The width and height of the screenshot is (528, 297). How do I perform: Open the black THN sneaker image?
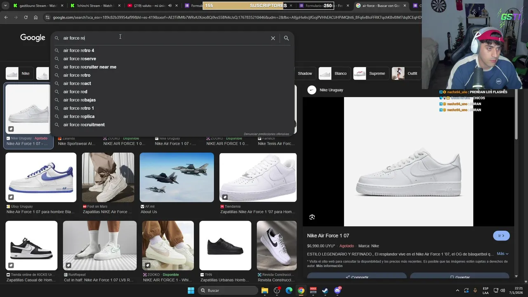(x=225, y=245)
